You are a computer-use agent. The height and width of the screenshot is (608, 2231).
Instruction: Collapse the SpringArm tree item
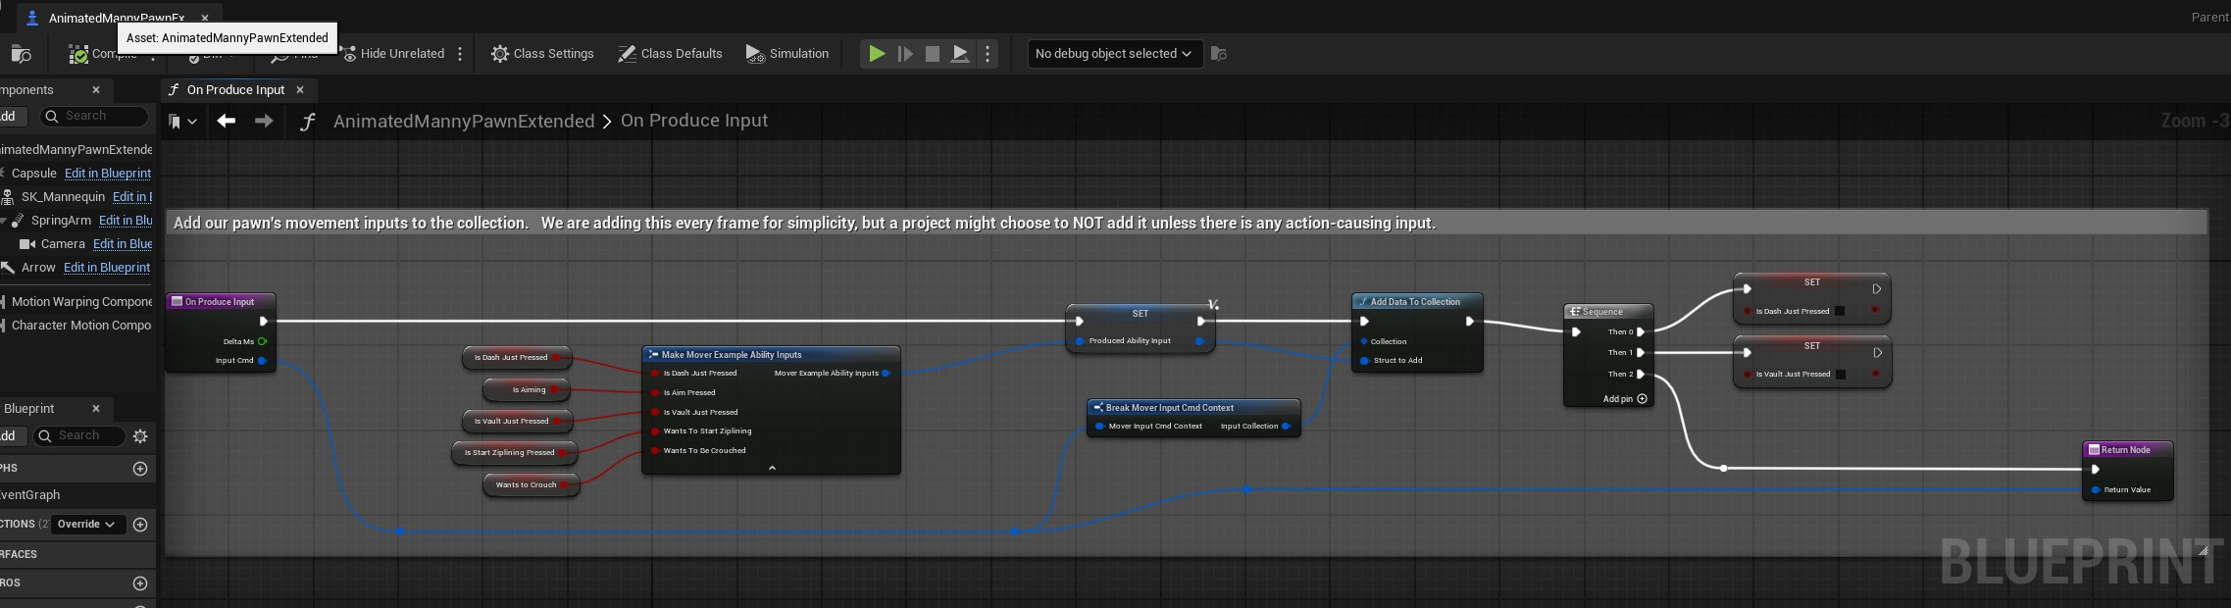coord(4,221)
